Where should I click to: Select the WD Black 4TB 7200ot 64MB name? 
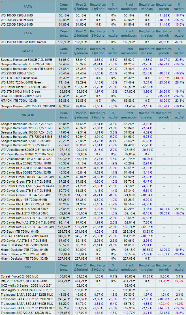coord(20,231)
